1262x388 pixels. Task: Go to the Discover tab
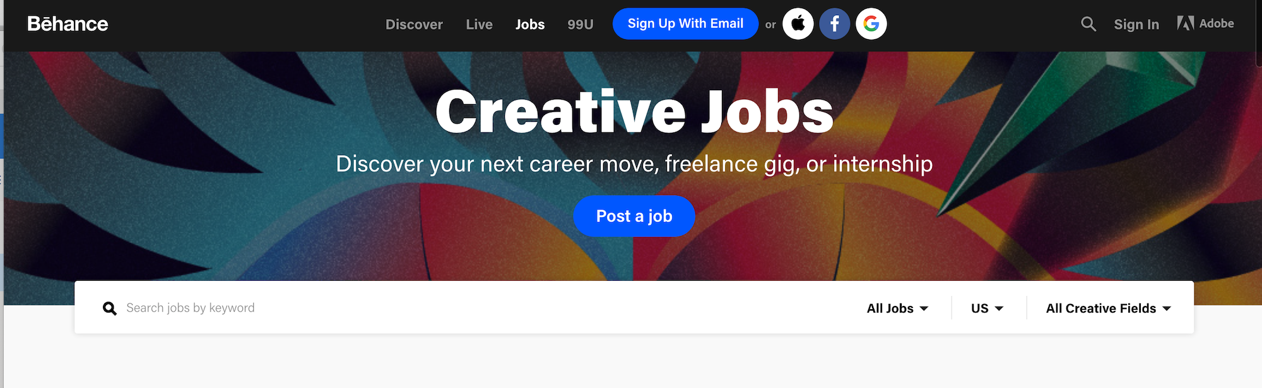[414, 25]
